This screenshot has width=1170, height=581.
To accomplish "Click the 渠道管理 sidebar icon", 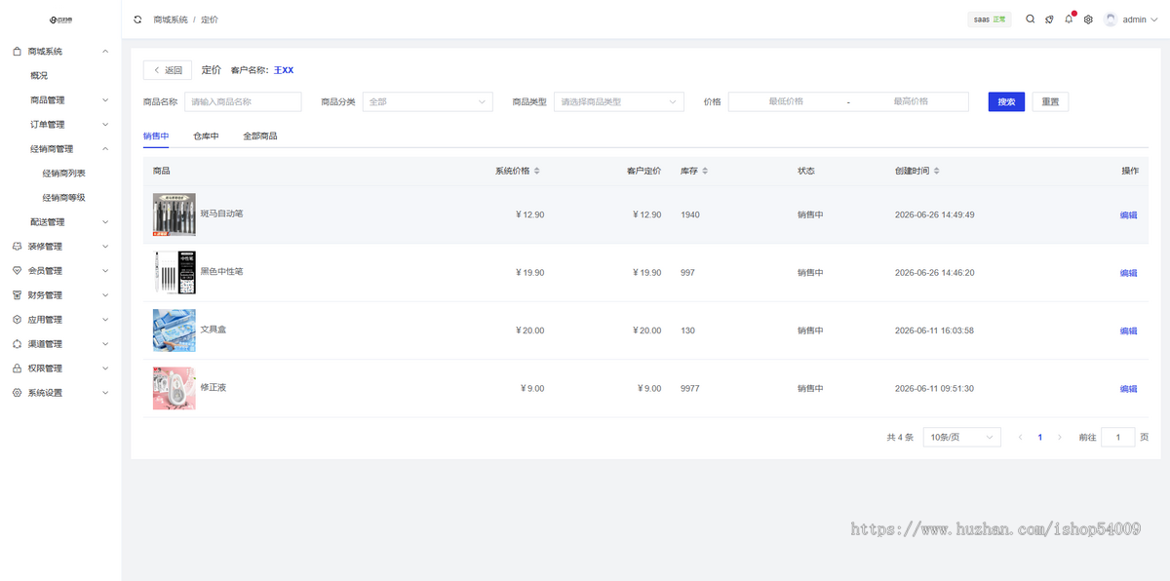I will tap(18, 344).
